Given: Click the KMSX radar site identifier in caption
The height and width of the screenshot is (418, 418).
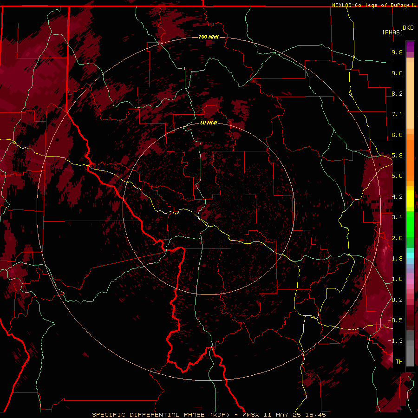Looking at the screenshot, I should tap(251, 415).
